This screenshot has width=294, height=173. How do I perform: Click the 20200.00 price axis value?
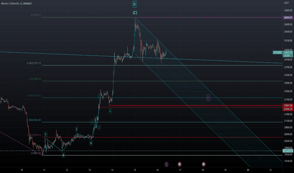click(288, 141)
